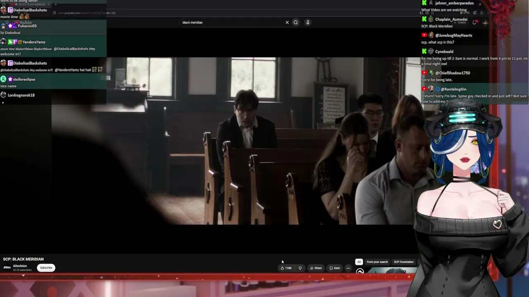
Task: Select the From your search chip
Action: point(377,262)
